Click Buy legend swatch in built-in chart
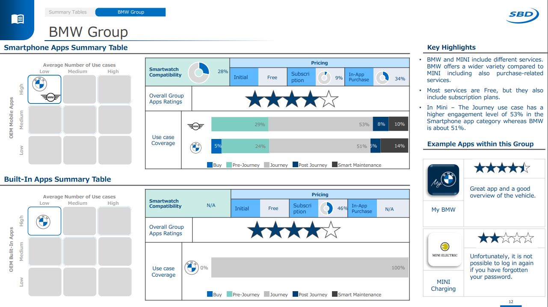This screenshot has width=548, height=307. tap(210, 294)
